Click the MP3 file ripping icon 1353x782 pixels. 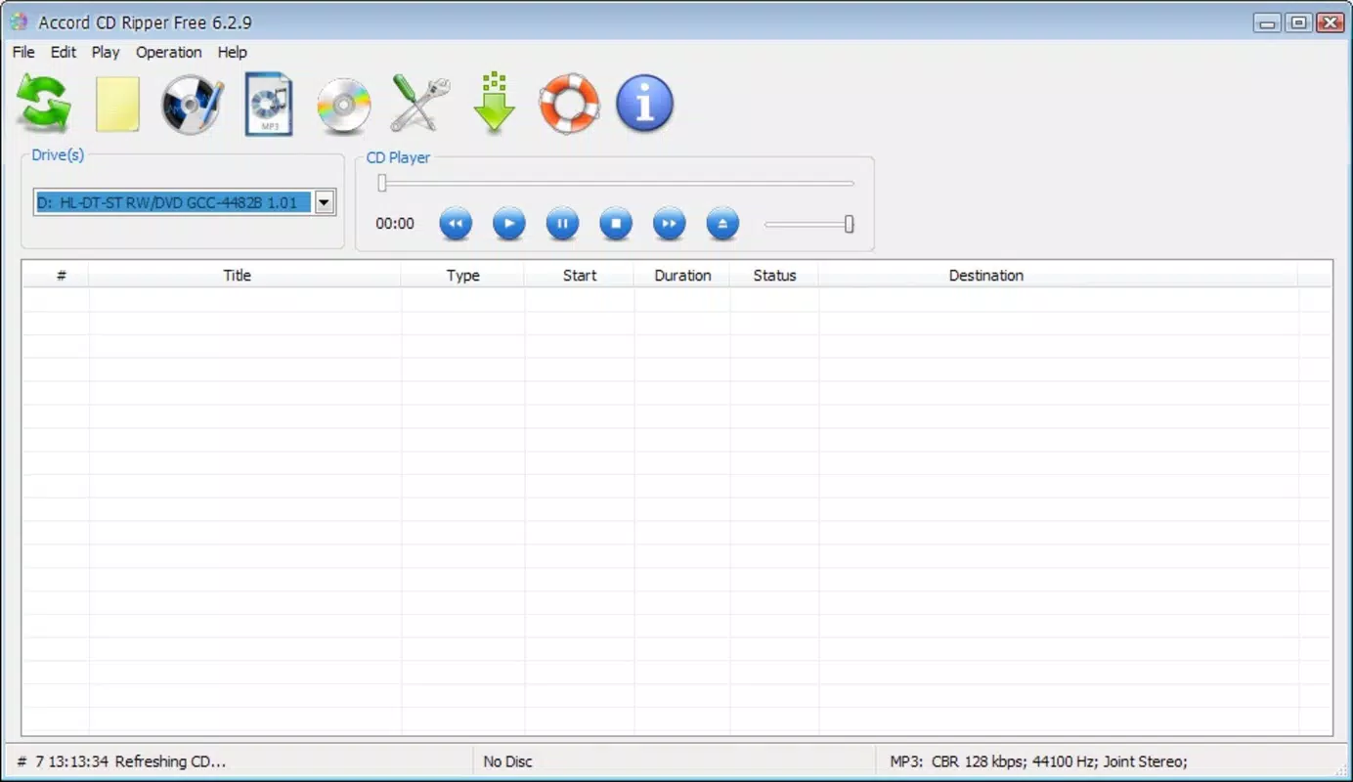(x=269, y=104)
